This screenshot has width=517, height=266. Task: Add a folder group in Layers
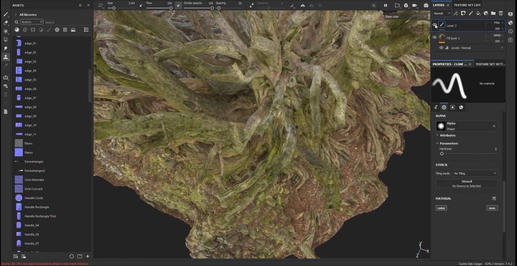coord(493,13)
